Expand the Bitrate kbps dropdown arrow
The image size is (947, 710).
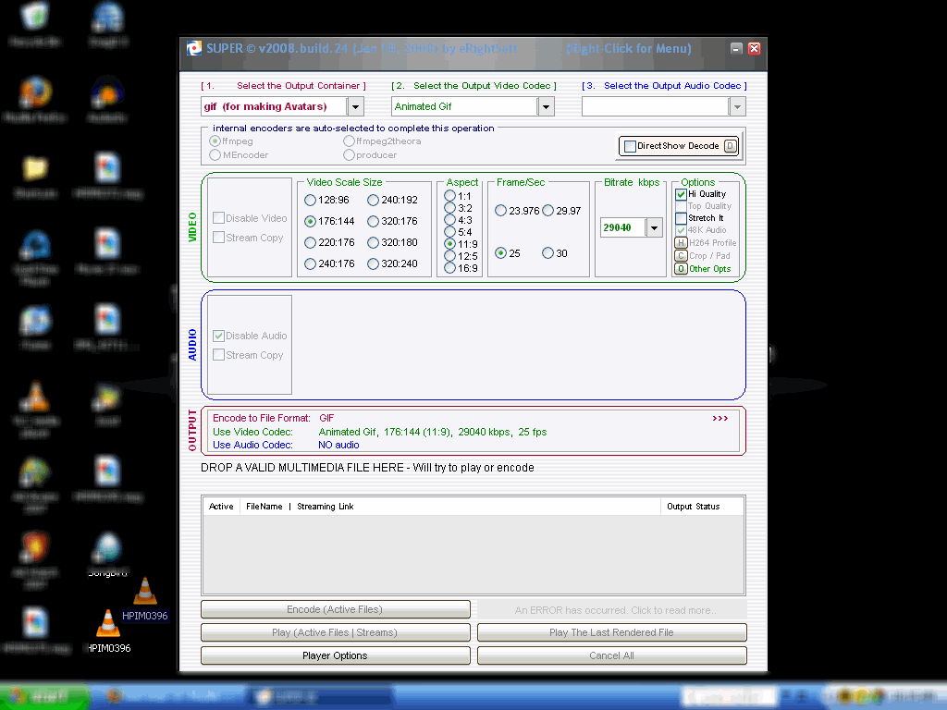point(654,227)
